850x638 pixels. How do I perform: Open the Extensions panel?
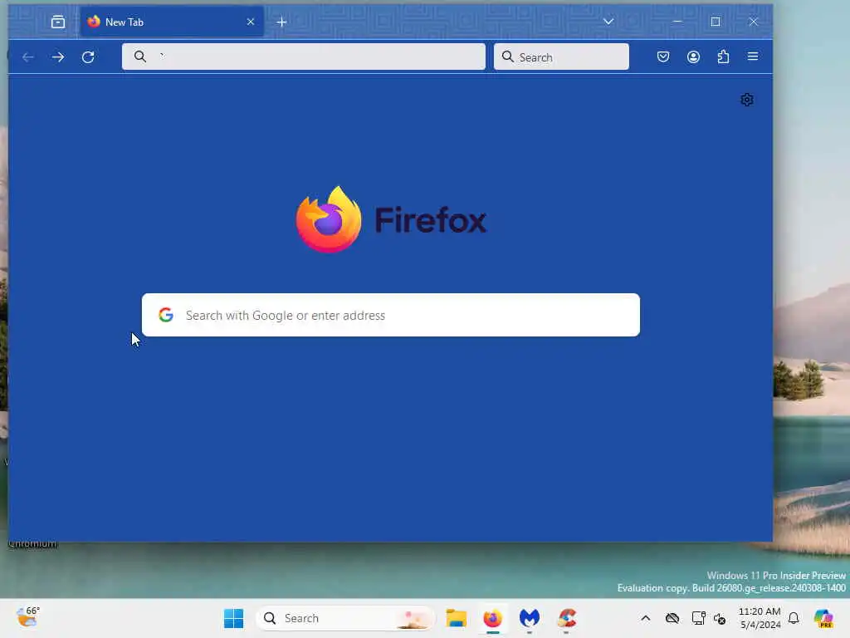pyautogui.click(x=723, y=56)
